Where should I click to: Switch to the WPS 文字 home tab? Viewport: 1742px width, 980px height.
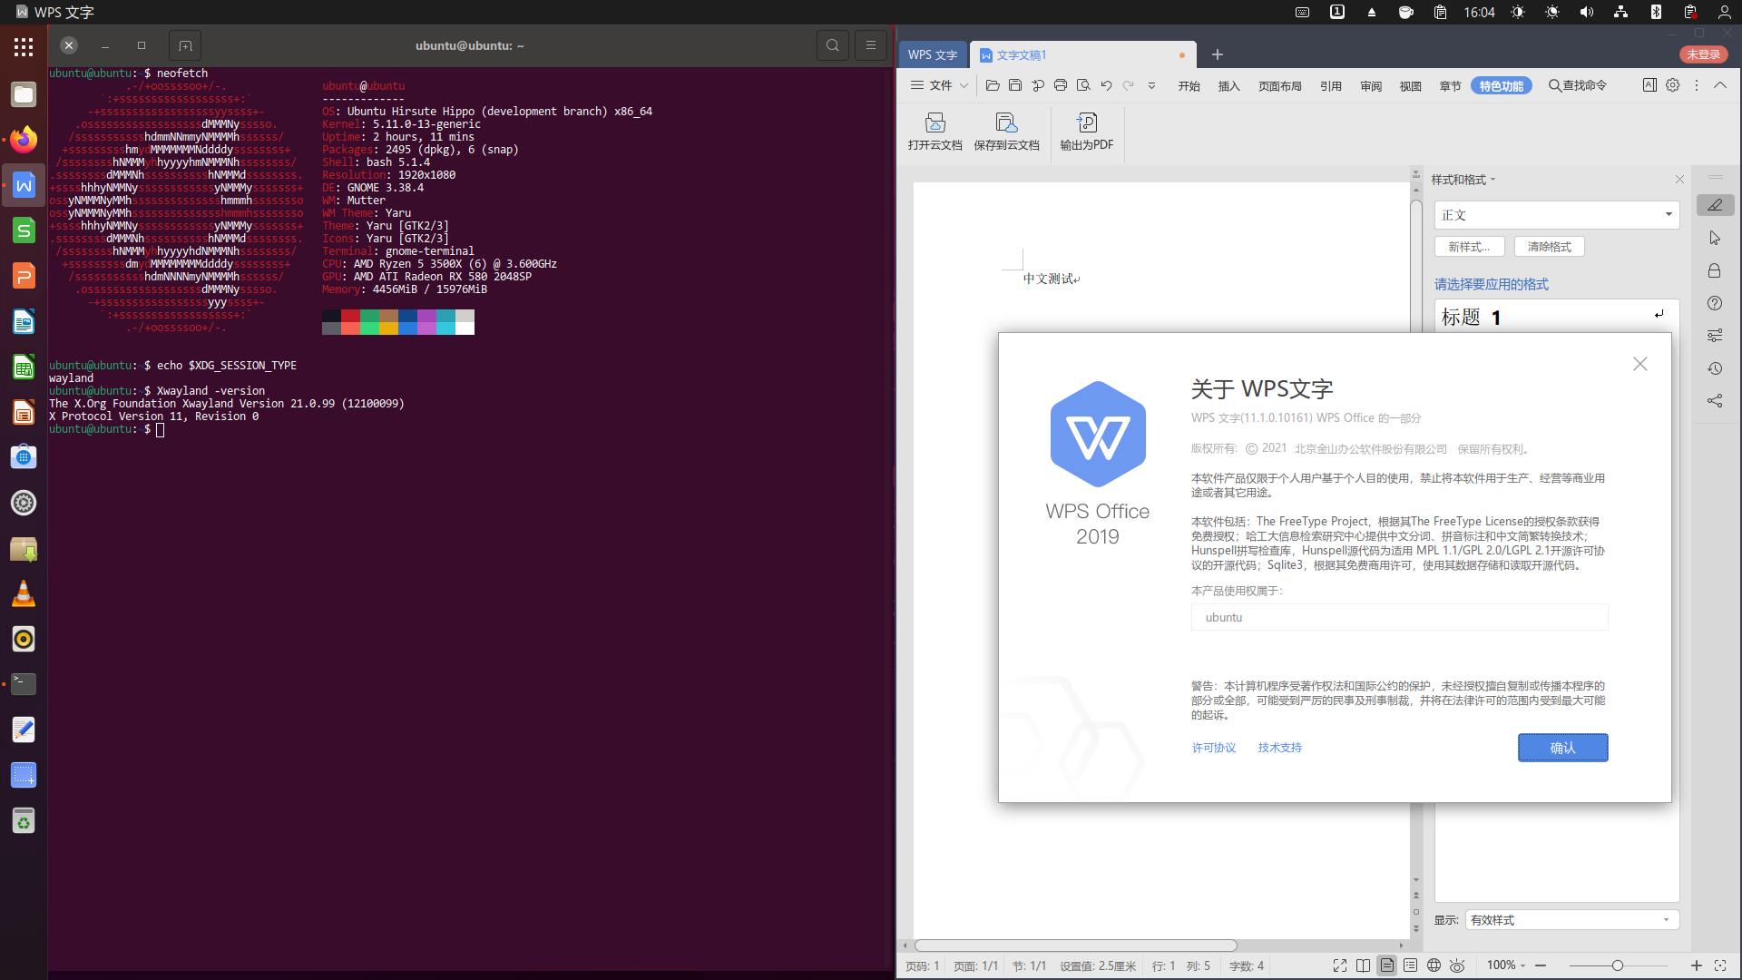(933, 54)
